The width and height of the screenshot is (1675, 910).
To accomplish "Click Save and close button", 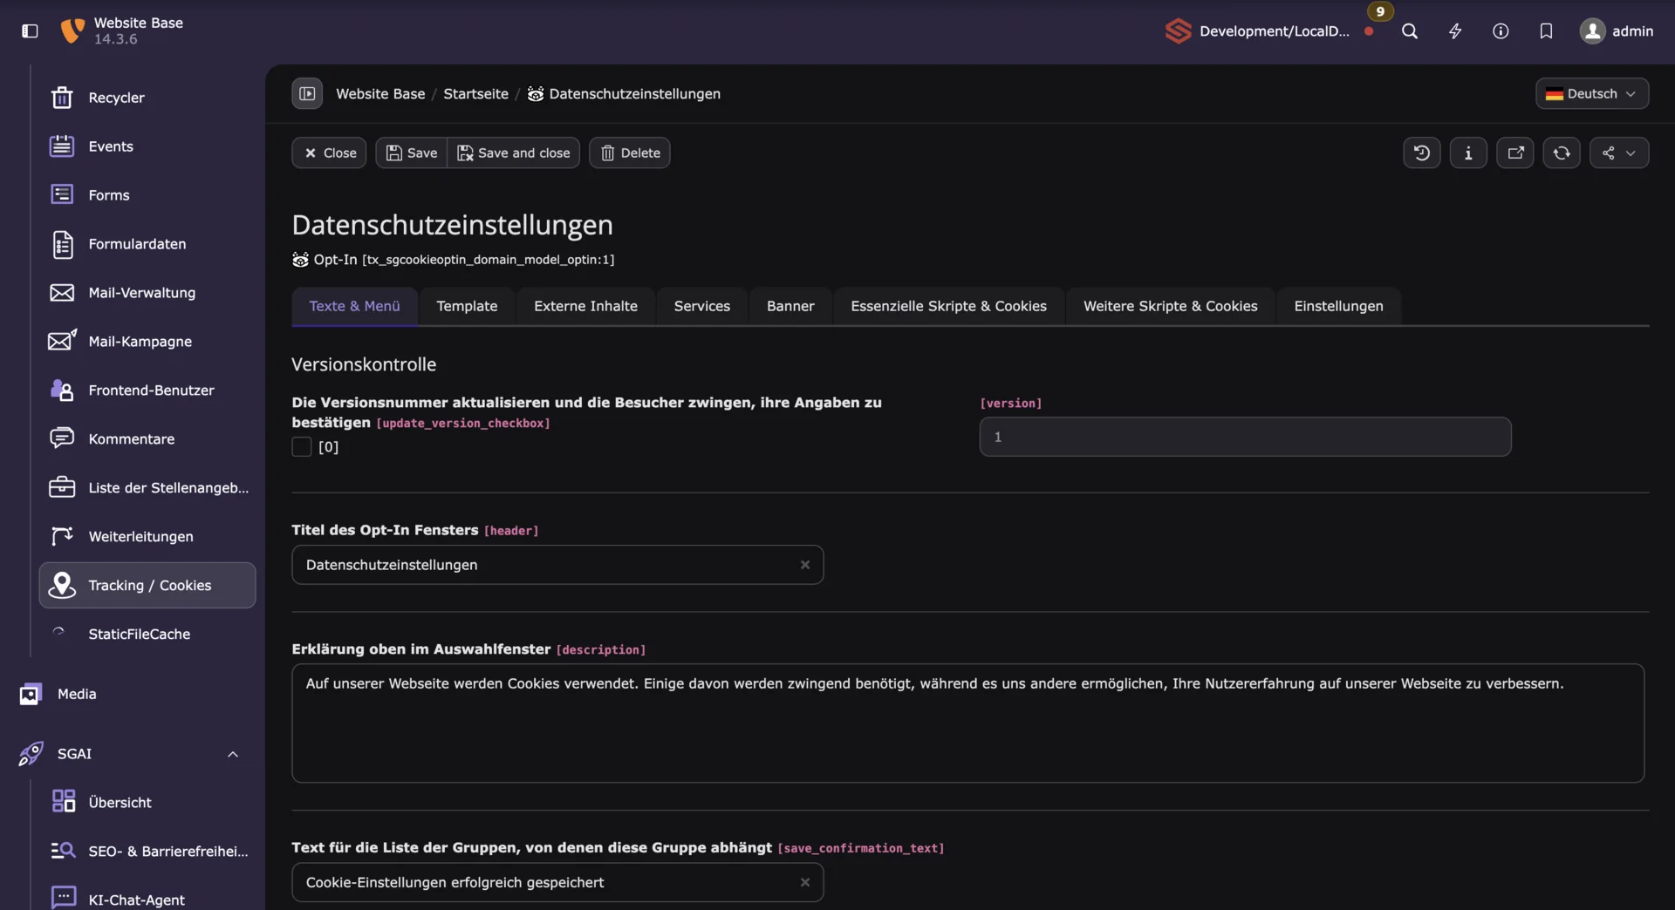I will coord(514,153).
